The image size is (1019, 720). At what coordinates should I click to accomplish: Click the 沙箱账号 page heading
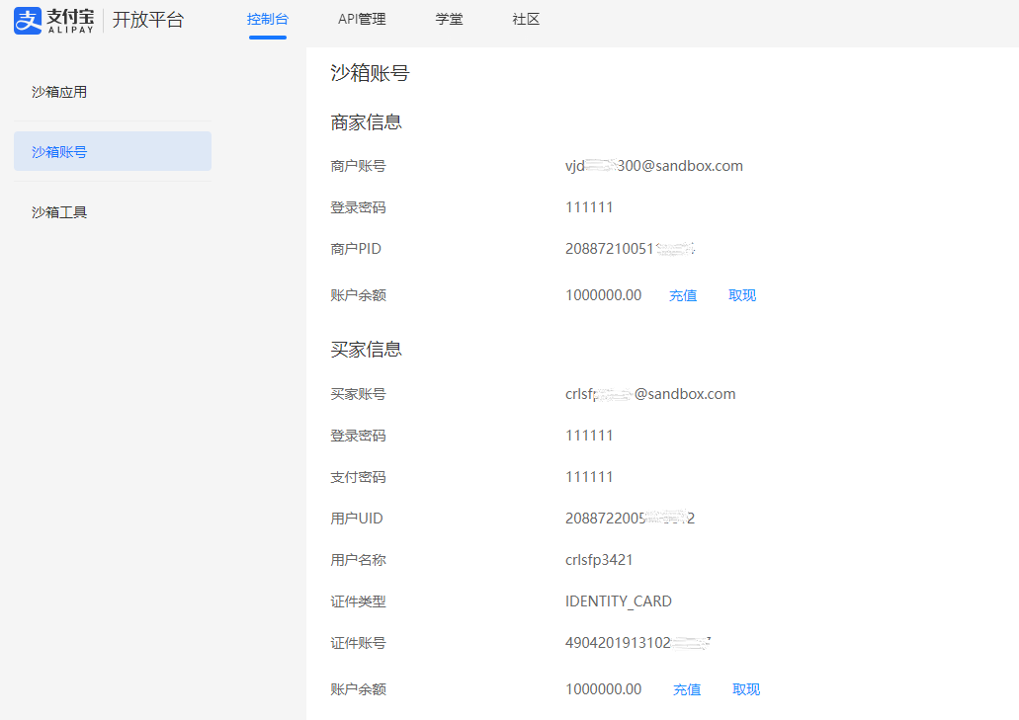point(370,73)
